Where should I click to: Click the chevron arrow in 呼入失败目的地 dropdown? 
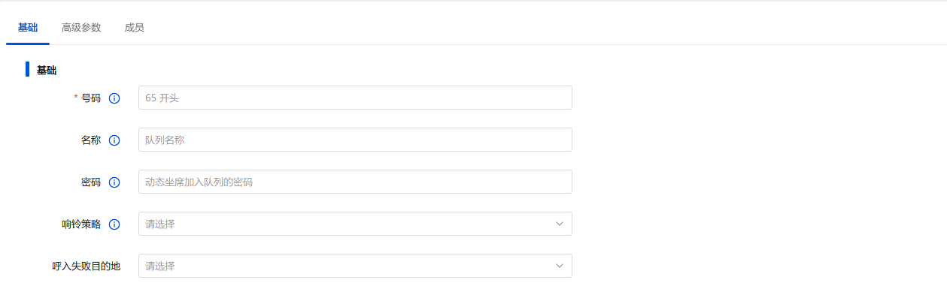point(560,266)
